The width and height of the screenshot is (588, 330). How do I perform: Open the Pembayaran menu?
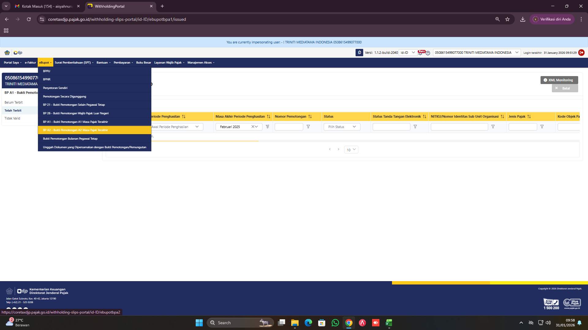(x=123, y=62)
